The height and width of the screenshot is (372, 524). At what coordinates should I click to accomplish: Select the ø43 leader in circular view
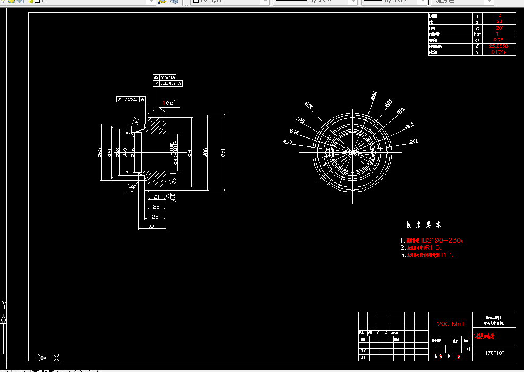click(287, 142)
